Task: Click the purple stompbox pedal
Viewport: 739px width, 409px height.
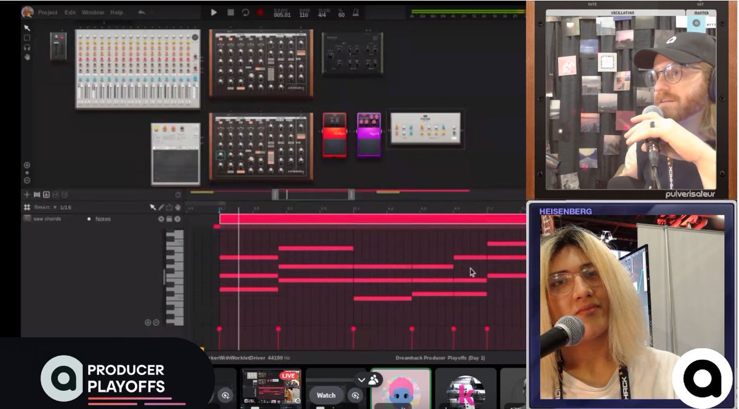Action: (x=369, y=134)
